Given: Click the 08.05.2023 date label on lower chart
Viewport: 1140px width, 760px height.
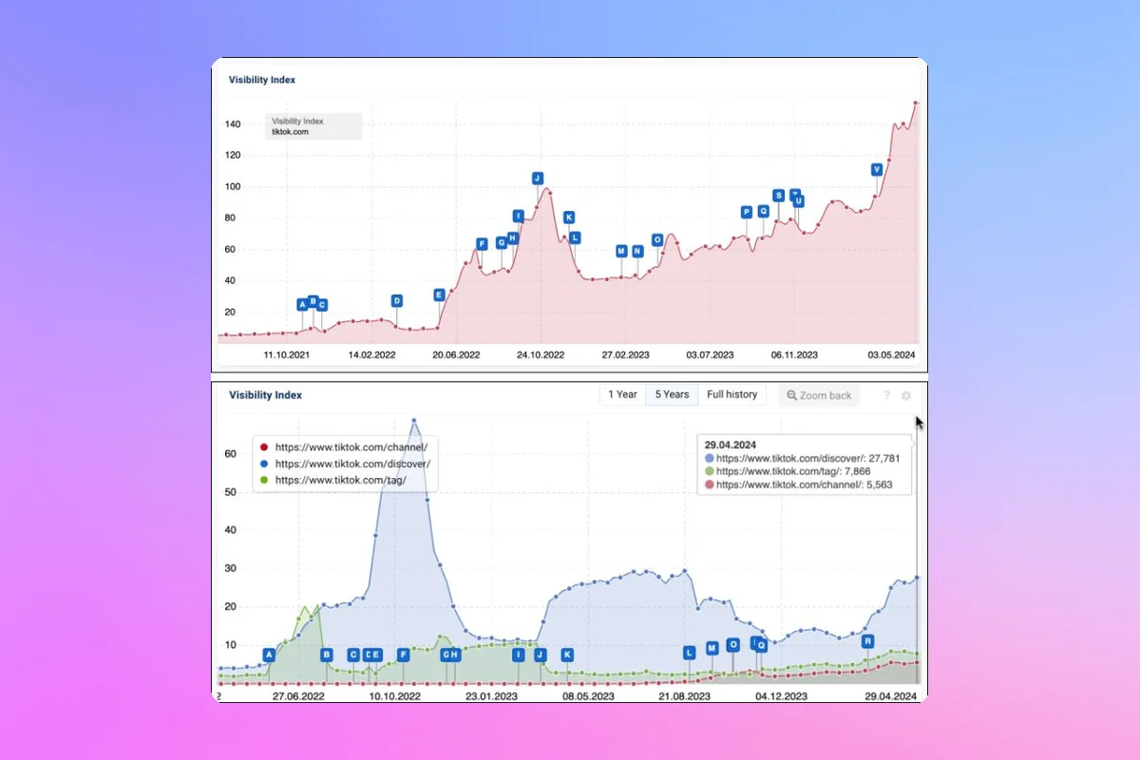Looking at the screenshot, I should tap(587, 696).
